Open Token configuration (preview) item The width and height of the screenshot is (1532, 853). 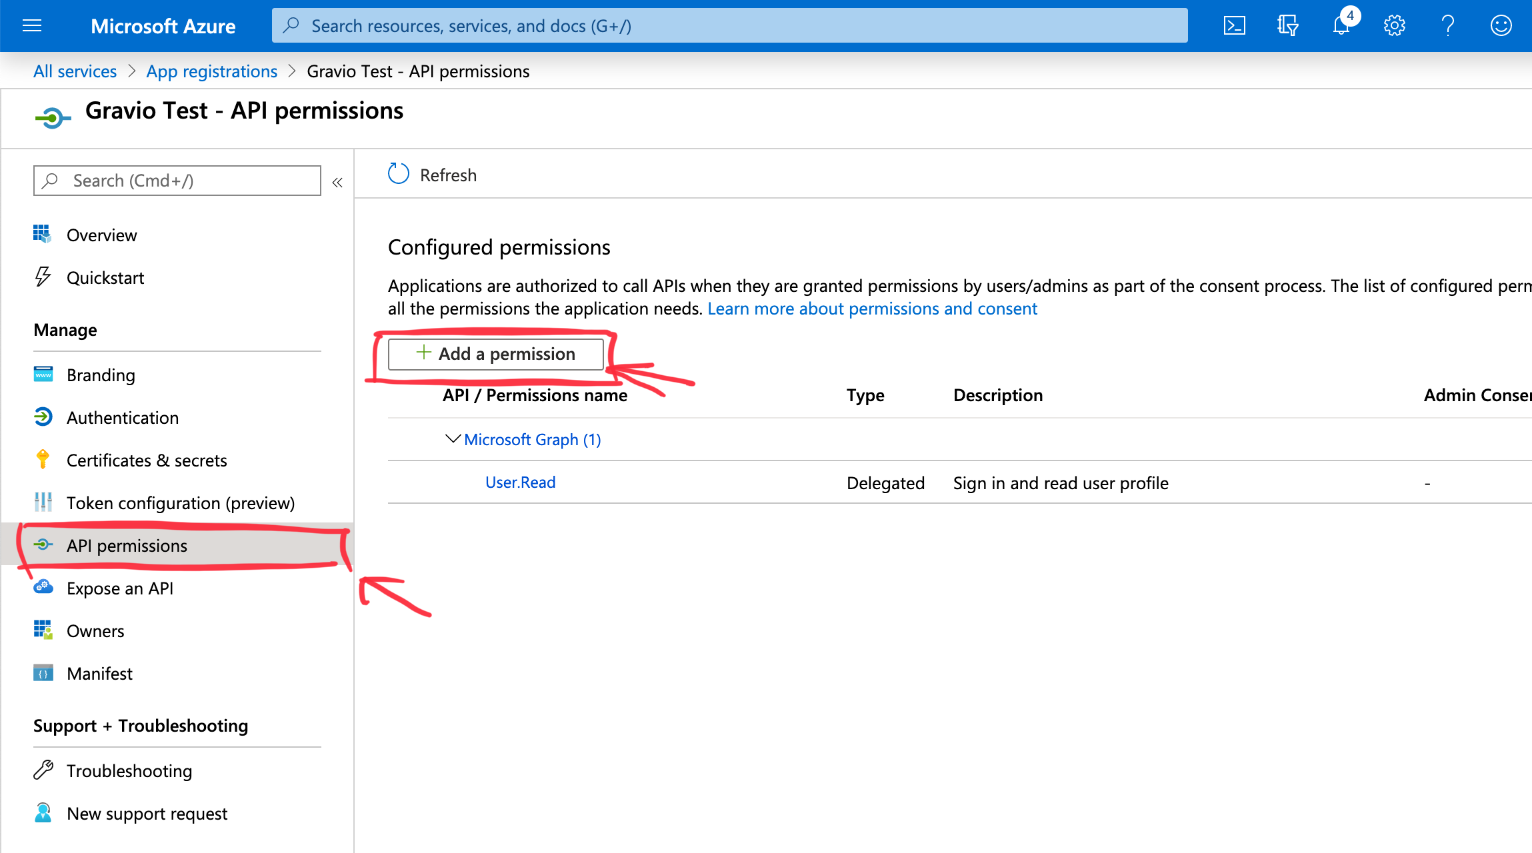[x=181, y=503]
